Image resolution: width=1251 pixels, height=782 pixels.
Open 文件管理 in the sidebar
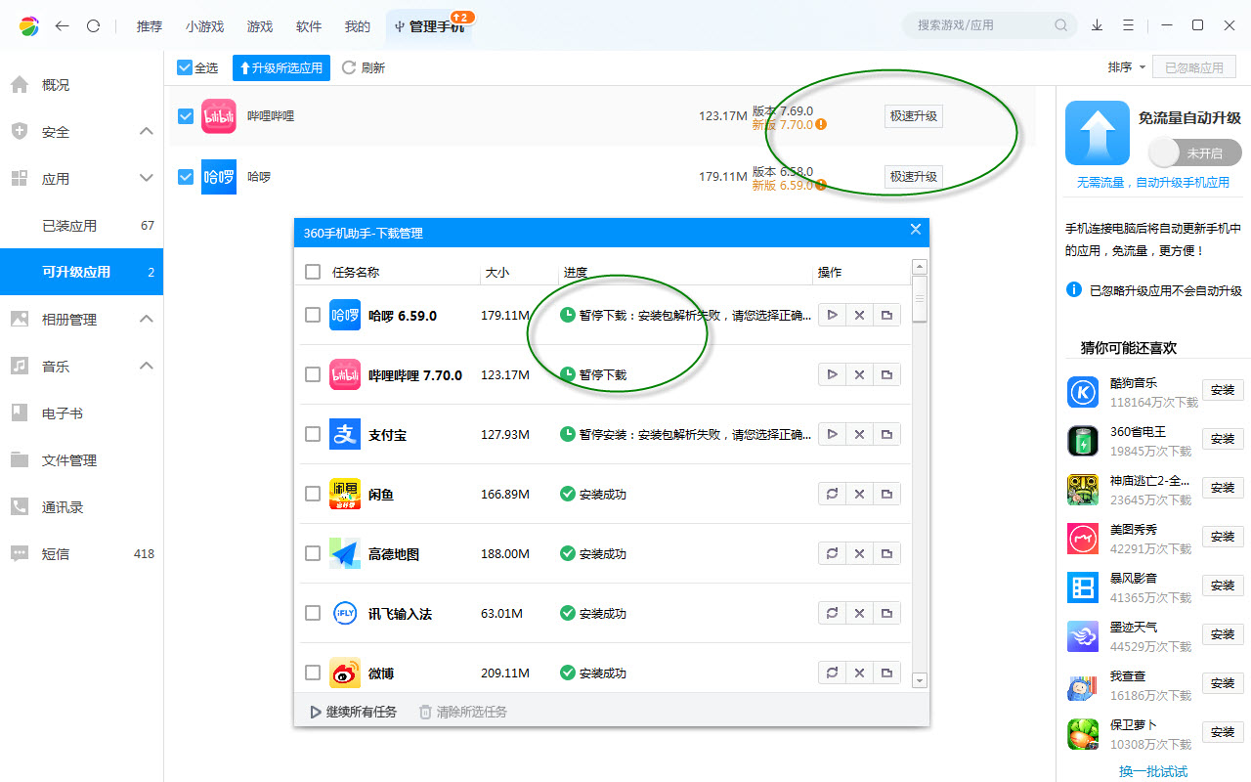(x=81, y=459)
